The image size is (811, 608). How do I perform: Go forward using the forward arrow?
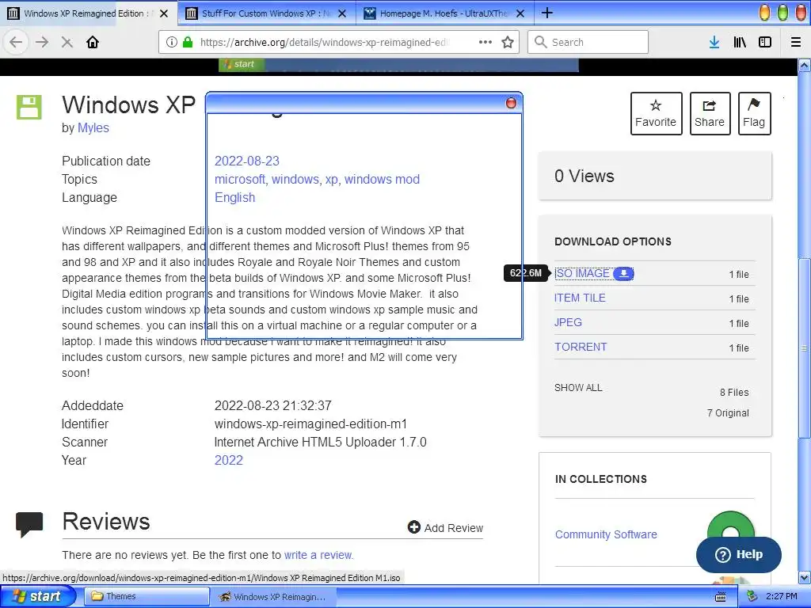pyautogui.click(x=43, y=42)
